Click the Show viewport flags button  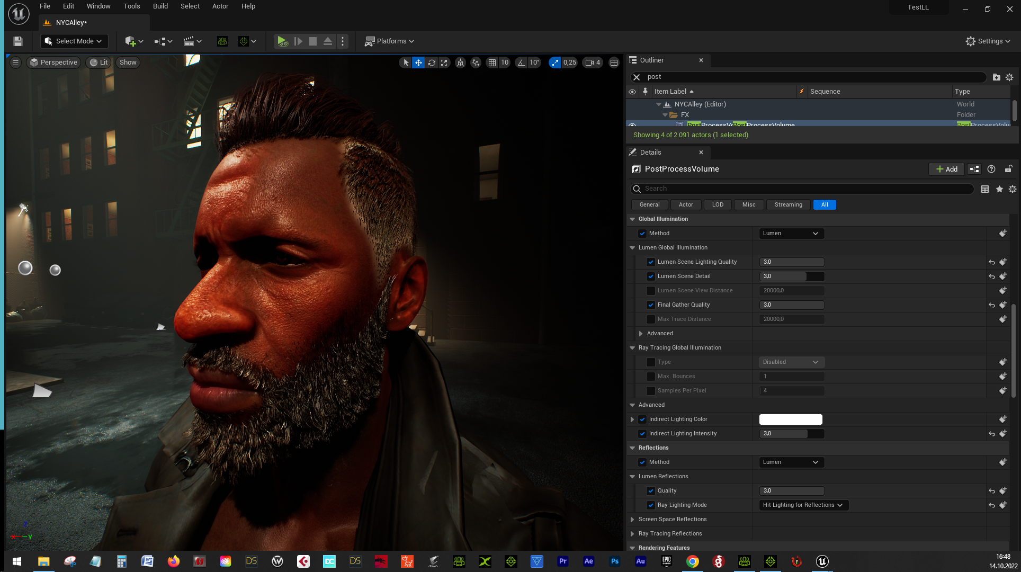click(x=128, y=62)
